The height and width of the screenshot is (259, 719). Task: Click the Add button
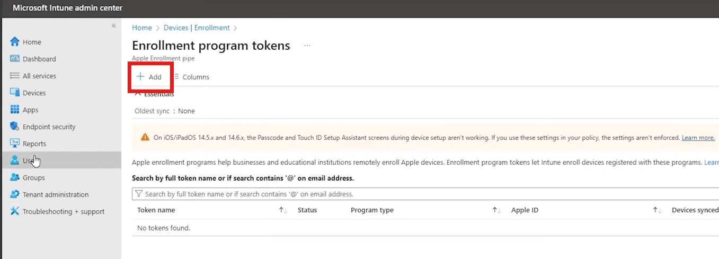[149, 77]
